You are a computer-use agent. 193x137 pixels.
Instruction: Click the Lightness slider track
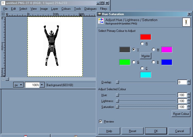click(x=147, y=101)
